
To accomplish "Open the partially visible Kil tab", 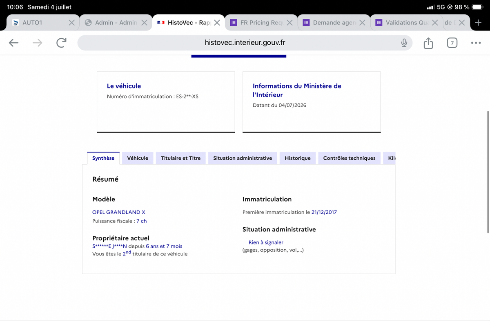I will click(390, 158).
